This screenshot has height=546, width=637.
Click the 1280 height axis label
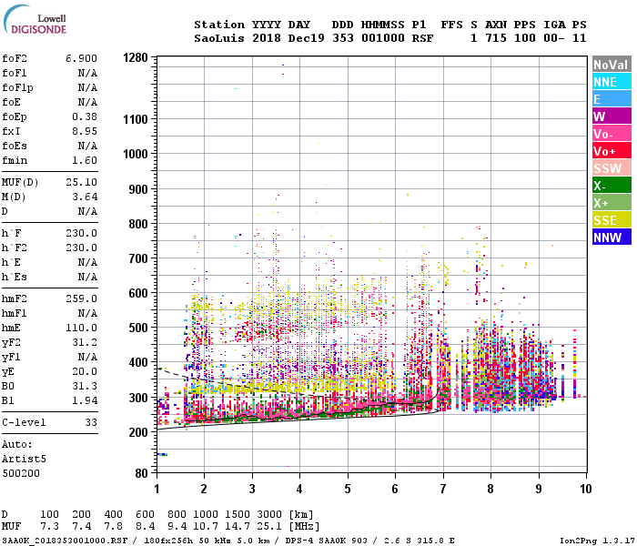pyautogui.click(x=136, y=57)
